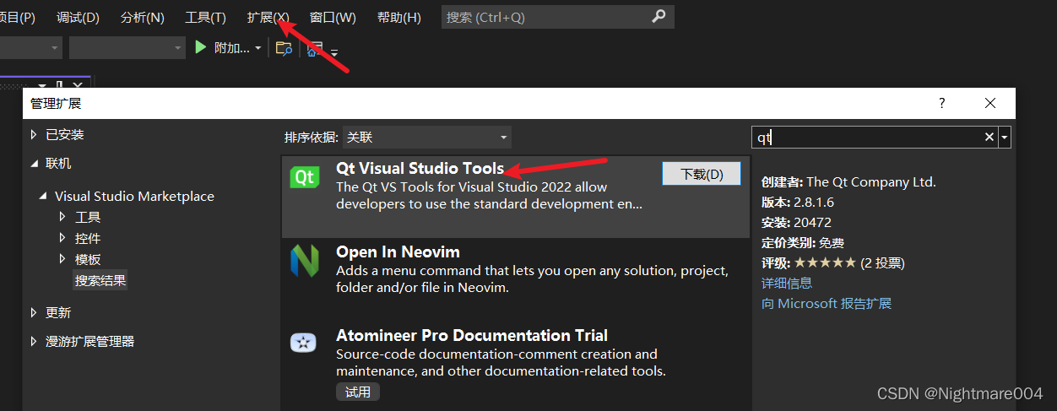
Task: Open the 工具(T) menu
Action: (206, 17)
